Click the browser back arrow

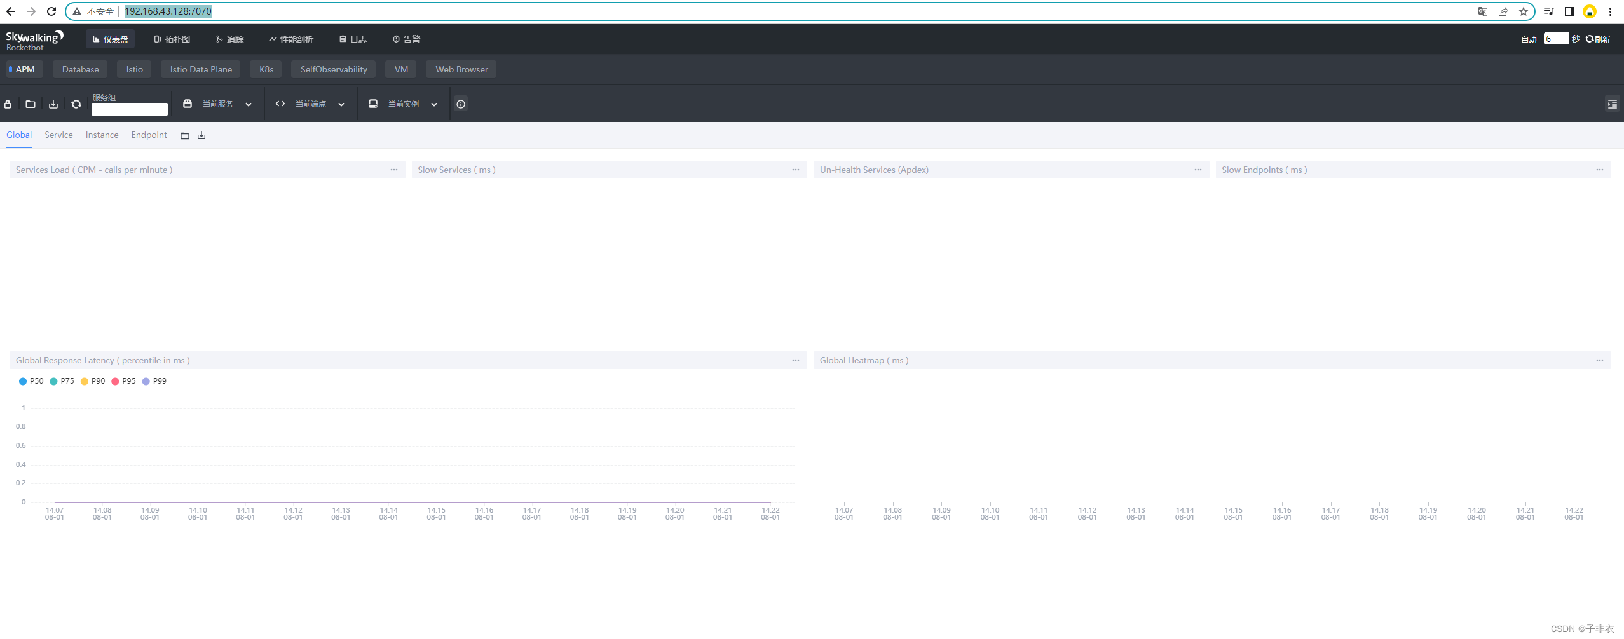(x=11, y=11)
